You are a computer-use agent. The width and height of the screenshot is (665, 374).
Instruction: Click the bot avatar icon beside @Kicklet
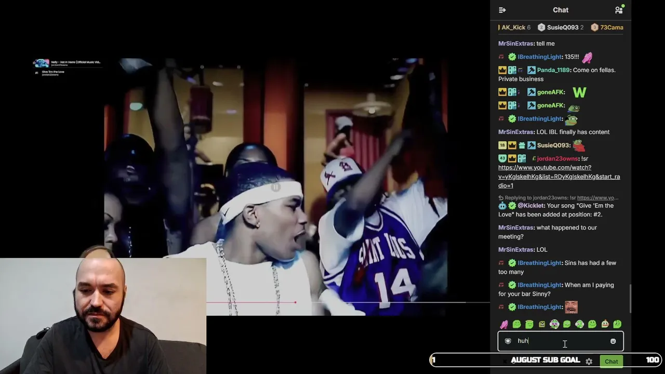pyautogui.click(x=502, y=206)
